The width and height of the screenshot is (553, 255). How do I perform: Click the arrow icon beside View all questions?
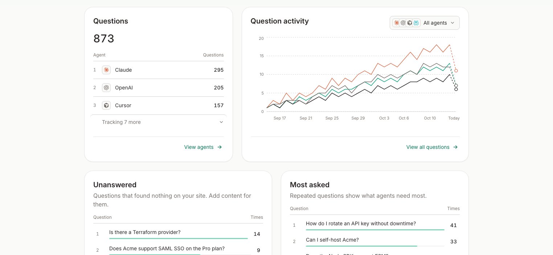tap(455, 147)
